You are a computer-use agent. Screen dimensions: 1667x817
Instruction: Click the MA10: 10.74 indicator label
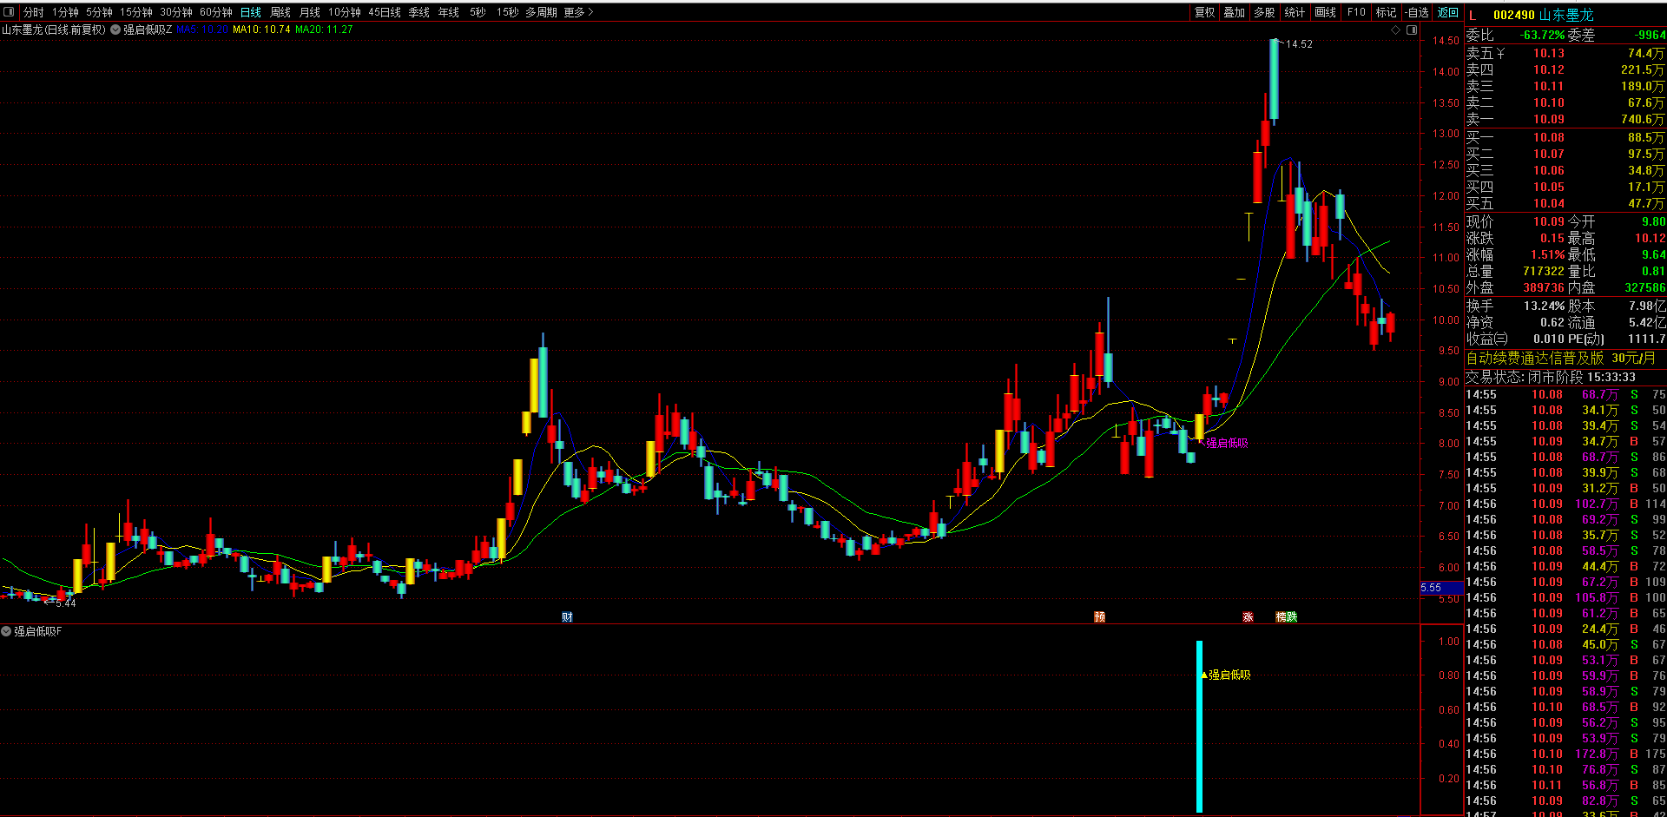[x=261, y=30]
